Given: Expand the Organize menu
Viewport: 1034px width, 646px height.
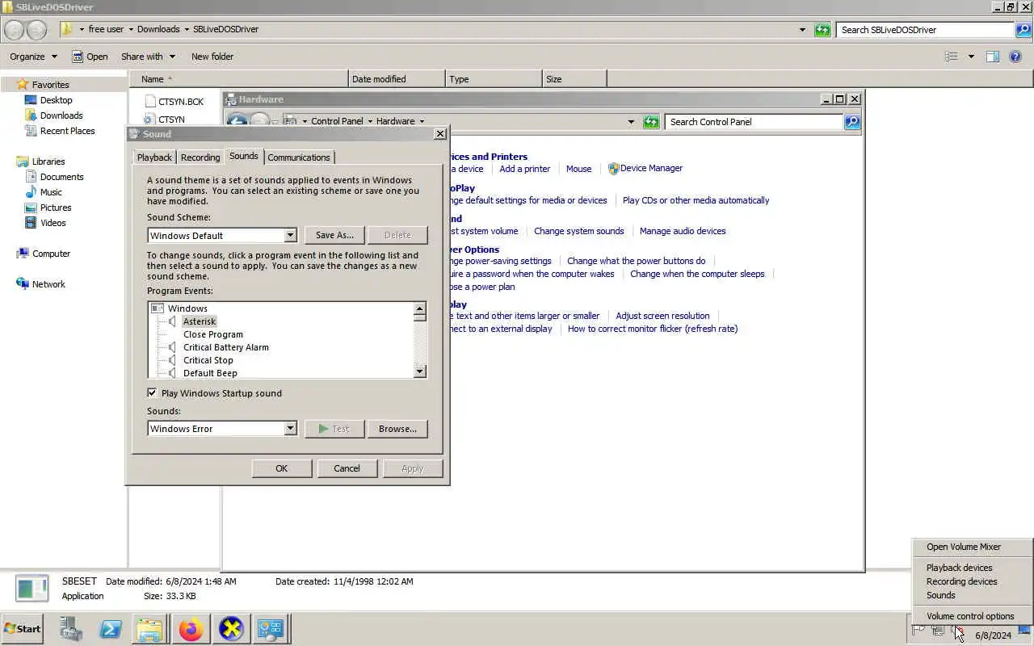Looking at the screenshot, I should [33, 57].
